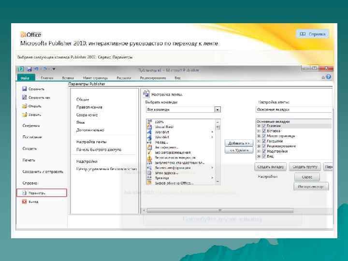The image size is (348, 261).
Task: Expand the Рассылки tree node
Action: pos(259,141)
